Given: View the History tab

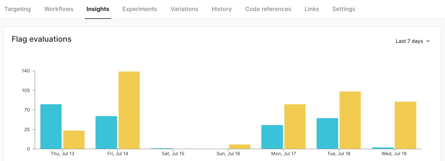Looking at the screenshot, I should [222, 9].
